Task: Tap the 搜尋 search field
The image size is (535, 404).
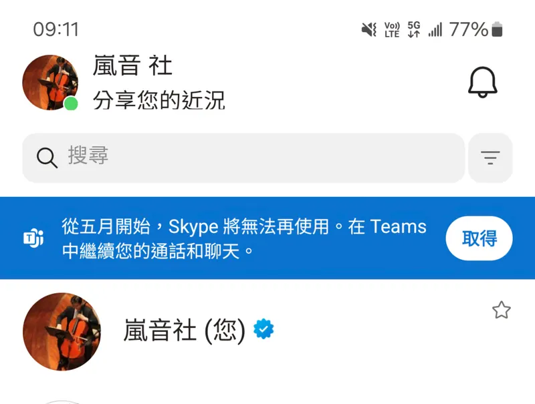Action: (243, 158)
